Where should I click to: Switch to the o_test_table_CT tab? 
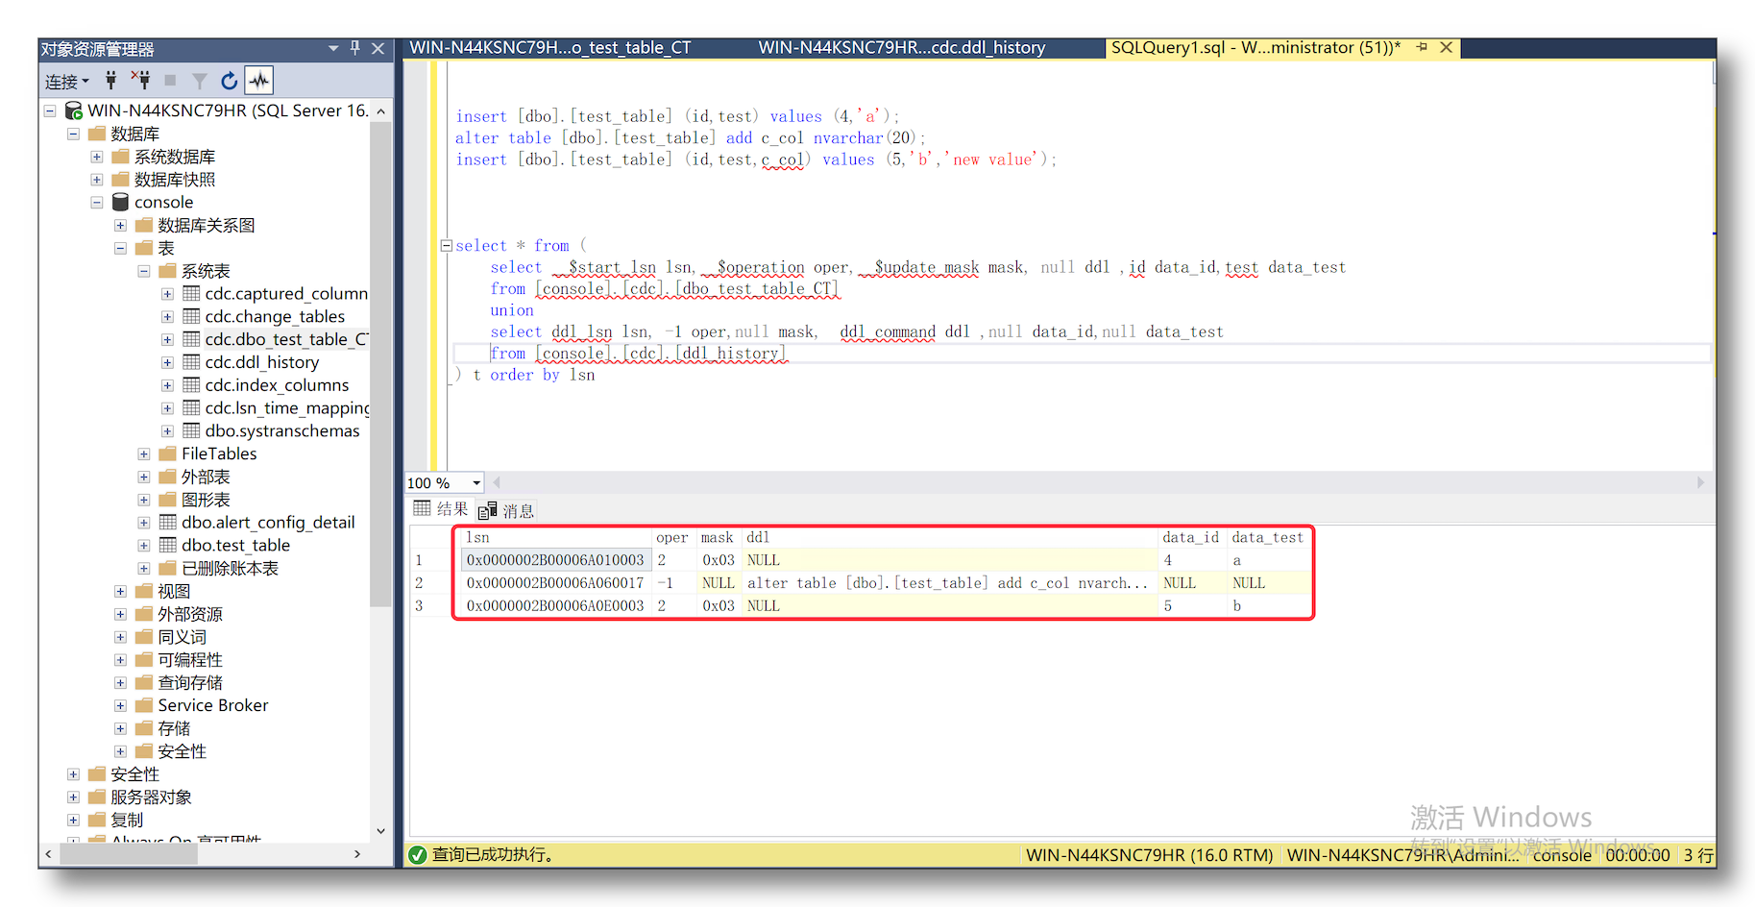550,47
